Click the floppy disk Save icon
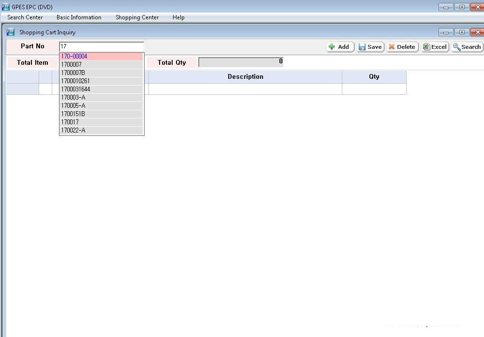Viewport: 484px width, 337px height. [x=362, y=47]
